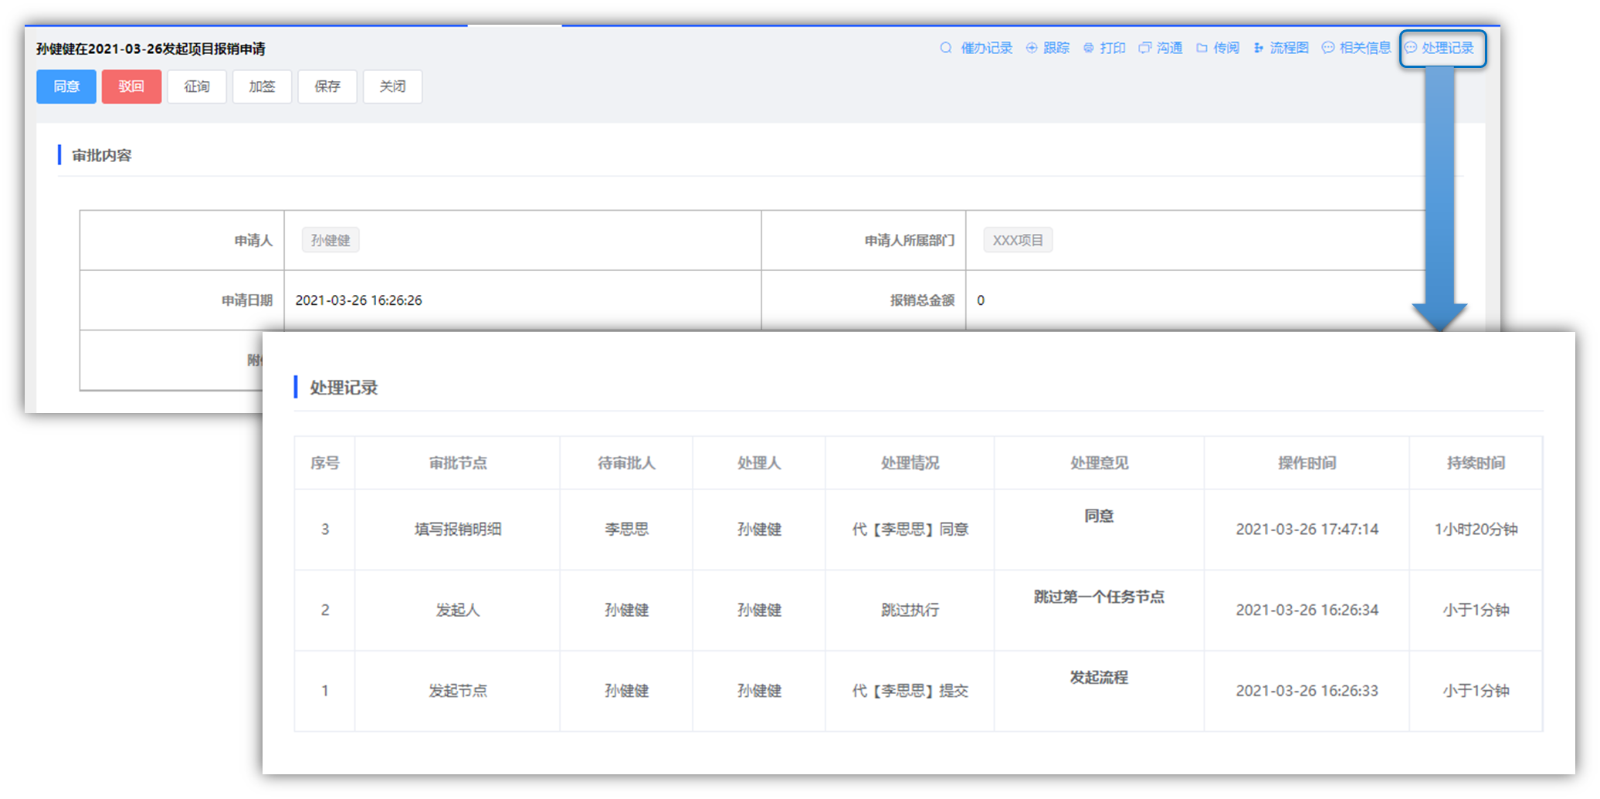This screenshot has width=1600, height=799.
Task: Click the 操作时间 column header
Action: click(x=1307, y=463)
